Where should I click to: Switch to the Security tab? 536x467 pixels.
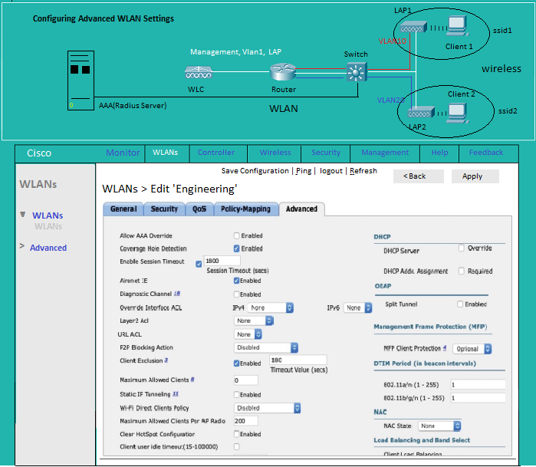164,209
